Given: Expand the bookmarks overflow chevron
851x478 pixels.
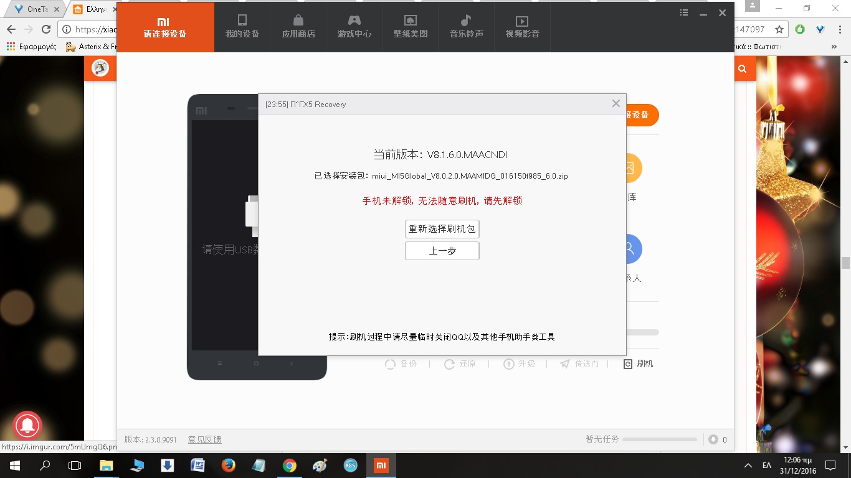Looking at the screenshot, I should 834,47.
